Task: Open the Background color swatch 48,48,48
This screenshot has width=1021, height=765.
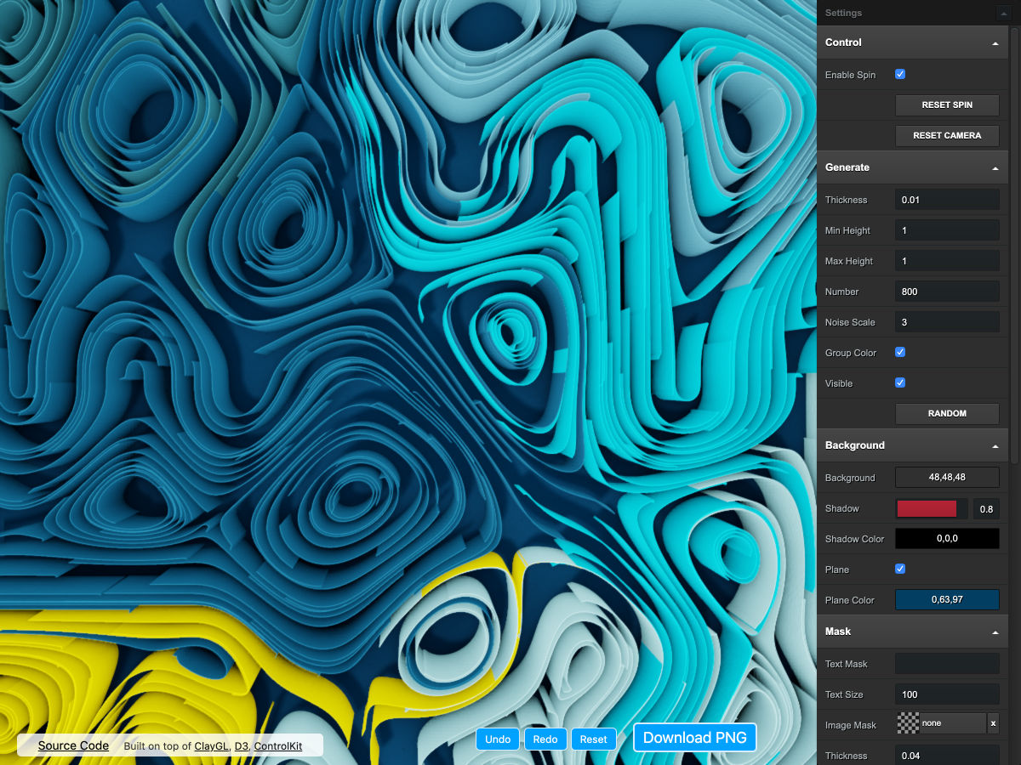Action: [947, 478]
